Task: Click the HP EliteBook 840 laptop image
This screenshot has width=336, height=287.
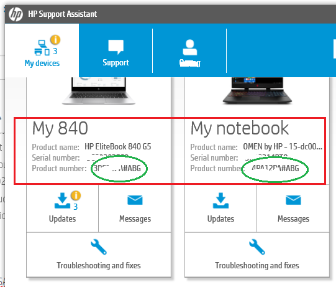Action: pyautogui.click(x=99, y=91)
